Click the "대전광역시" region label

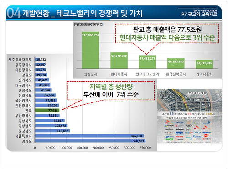point(23,70)
